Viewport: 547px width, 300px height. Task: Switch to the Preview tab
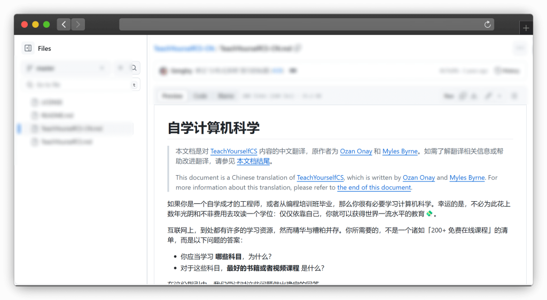[173, 96]
